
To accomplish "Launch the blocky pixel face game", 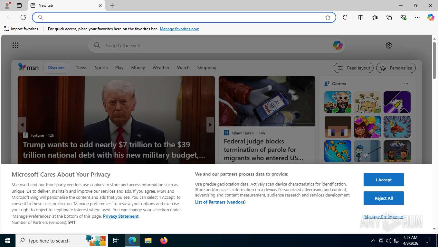I will click(338, 127).
